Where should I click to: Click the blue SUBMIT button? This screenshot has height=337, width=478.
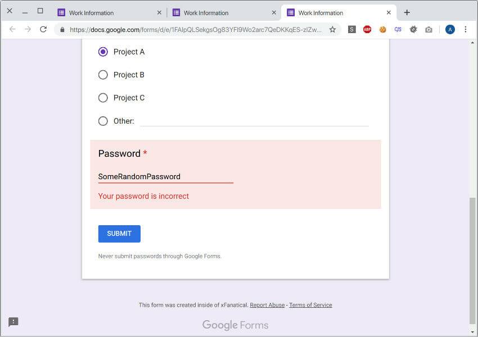click(119, 234)
